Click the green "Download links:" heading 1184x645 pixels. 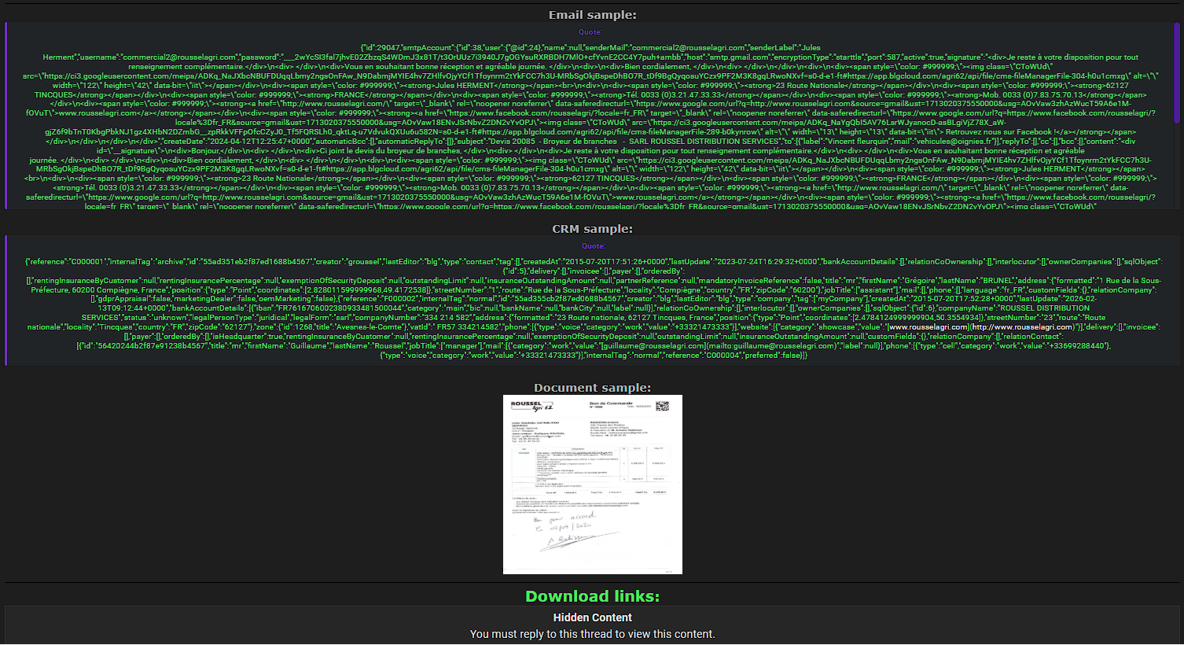click(593, 596)
